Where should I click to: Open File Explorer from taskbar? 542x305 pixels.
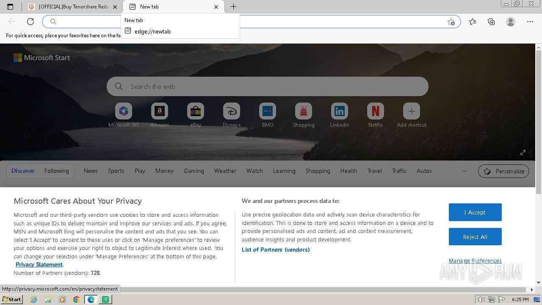point(48,299)
